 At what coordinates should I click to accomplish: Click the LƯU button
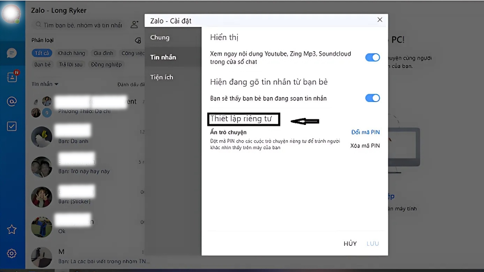373,243
